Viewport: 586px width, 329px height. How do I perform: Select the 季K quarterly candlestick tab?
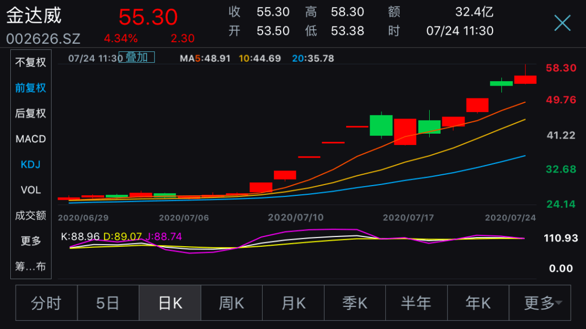click(x=355, y=303)
